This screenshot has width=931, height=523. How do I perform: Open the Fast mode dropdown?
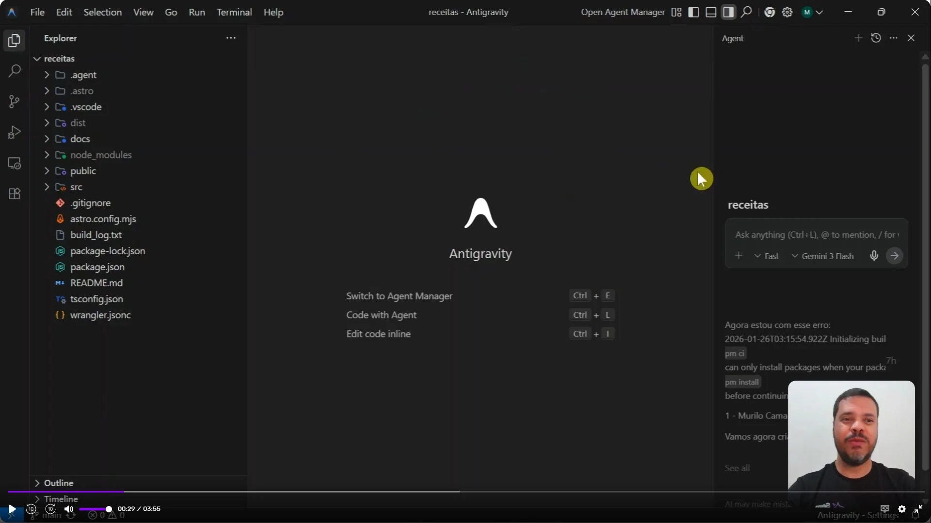point(767,256)
